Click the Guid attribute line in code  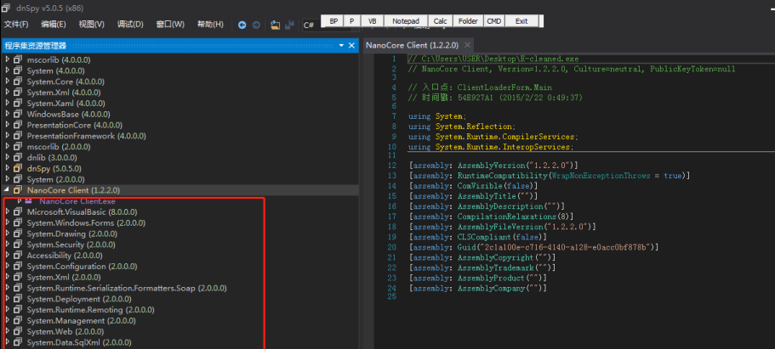point(534,247)
